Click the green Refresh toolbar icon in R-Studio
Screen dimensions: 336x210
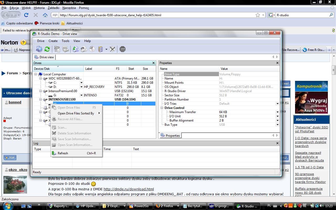(47, 49)
